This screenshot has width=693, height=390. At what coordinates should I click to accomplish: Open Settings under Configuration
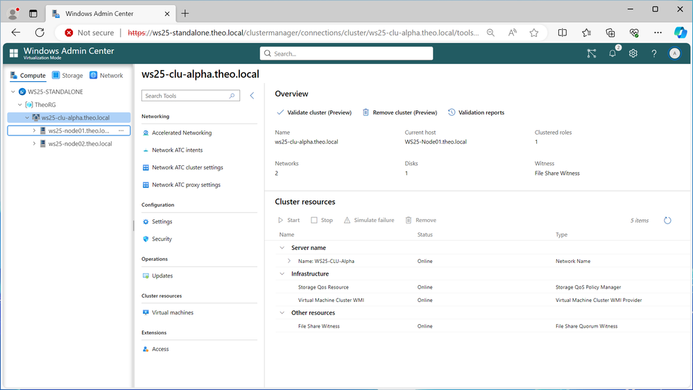pyautogui.click(x=162, y=221)
